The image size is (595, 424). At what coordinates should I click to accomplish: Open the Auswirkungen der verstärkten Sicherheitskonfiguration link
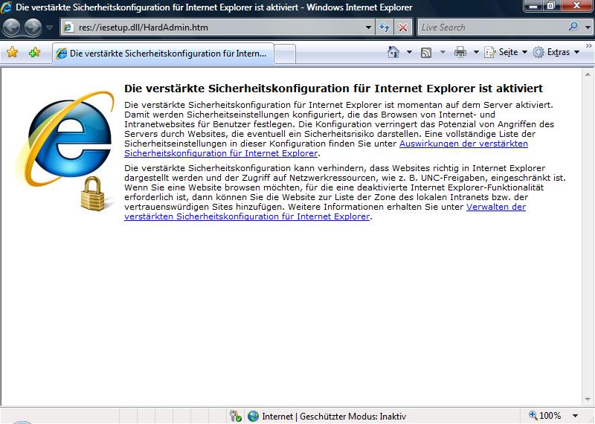326,149
